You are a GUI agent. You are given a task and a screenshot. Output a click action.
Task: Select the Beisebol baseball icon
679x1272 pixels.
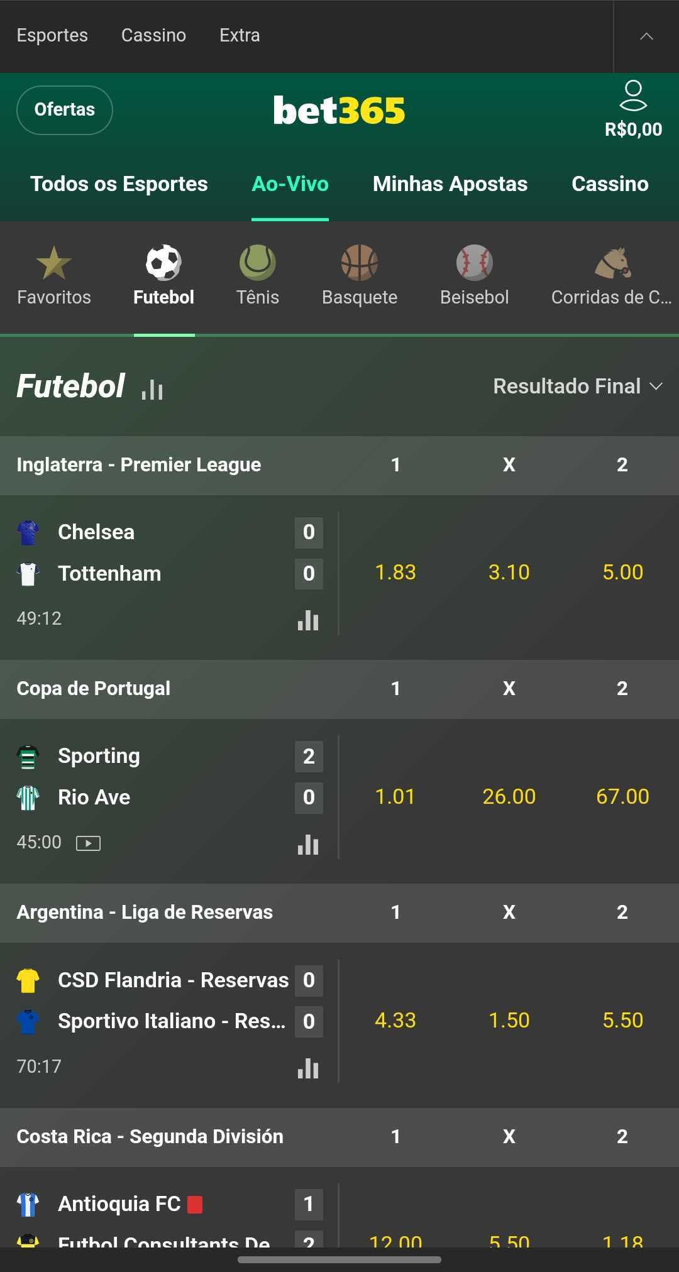pos(474,263)
